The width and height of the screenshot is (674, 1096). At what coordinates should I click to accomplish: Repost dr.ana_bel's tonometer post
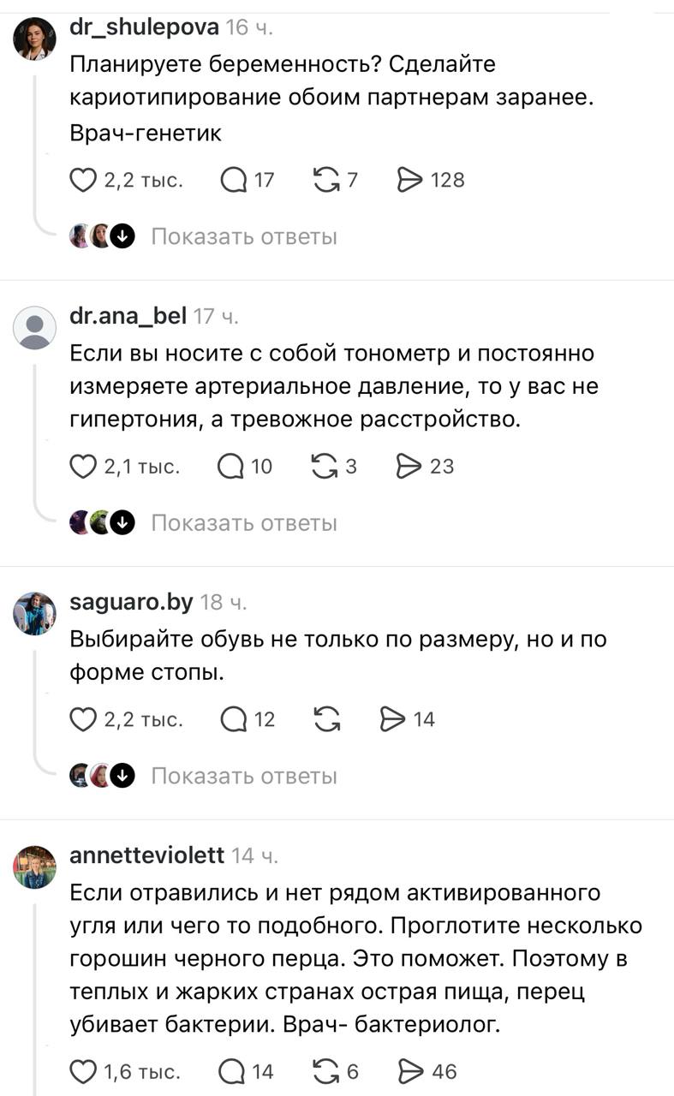click(x=325, y=467)
